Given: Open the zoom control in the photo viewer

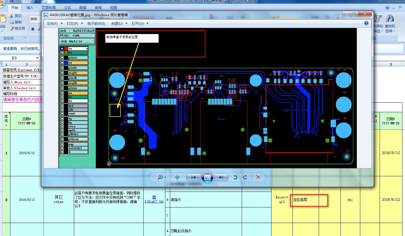Looking at the screenshot, I should 162,177.
